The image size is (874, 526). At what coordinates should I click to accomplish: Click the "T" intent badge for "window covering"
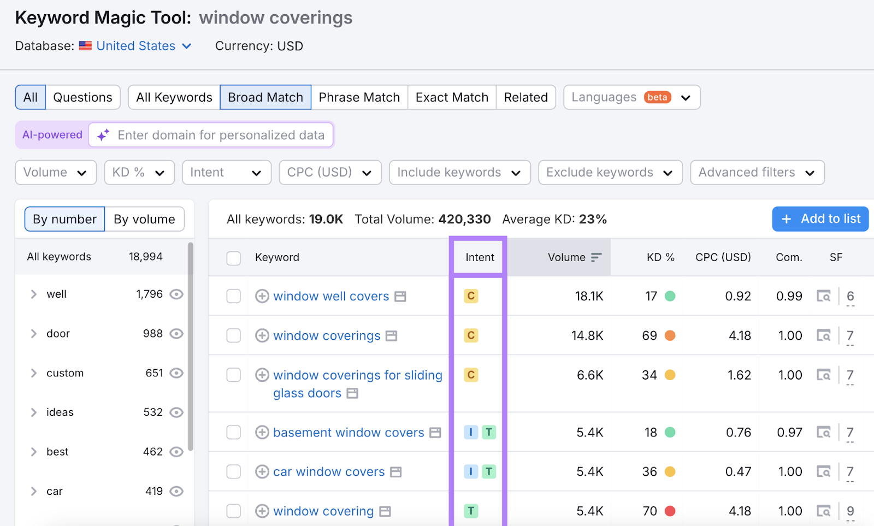pos(471,511)
